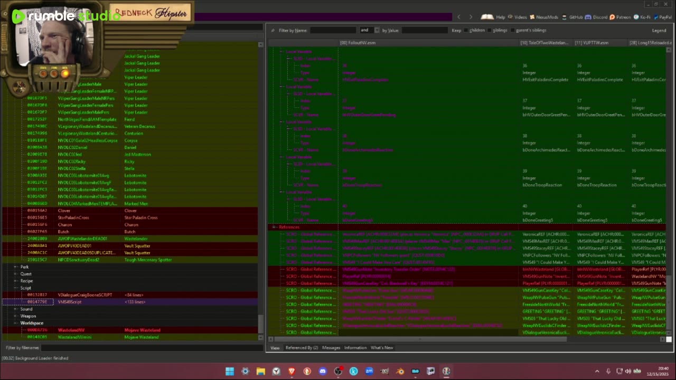This screenshot has height=380, width=676.
Task: Click the forward navigation arrow
Action: pos(471,17)
